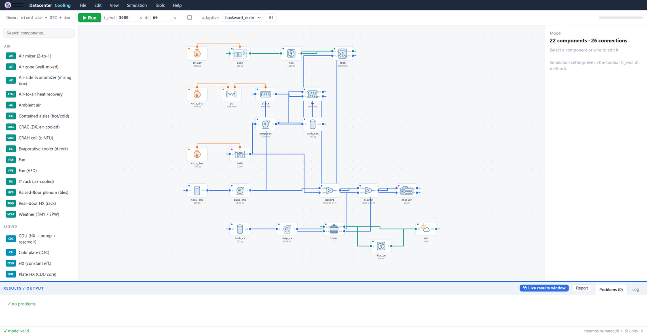Select Rear-door HX (rack) item
This screenshot has width=647, height=335.
click(x=38, y=204)
